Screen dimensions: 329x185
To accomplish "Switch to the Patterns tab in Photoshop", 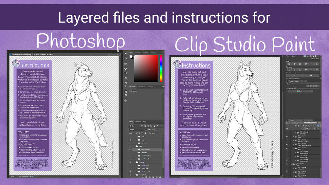I will click(153, 52).
